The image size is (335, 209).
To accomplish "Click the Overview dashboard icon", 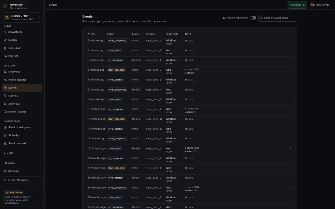I will tap(5, 72).
